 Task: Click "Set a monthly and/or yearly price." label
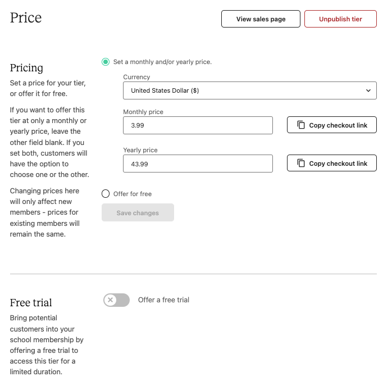pos(162,62)
